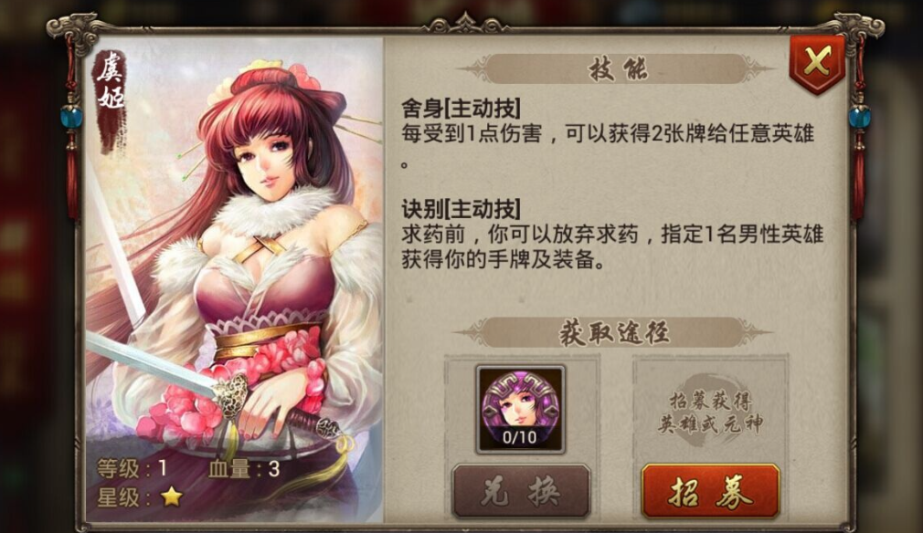
Task: Click the 星级 star level label
Action: [126, 497]
